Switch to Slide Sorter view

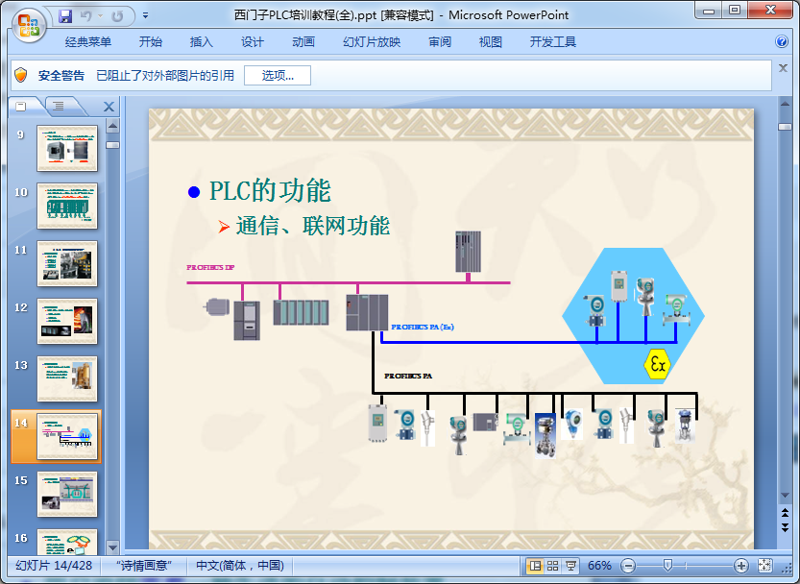click(x=552, y=566)
